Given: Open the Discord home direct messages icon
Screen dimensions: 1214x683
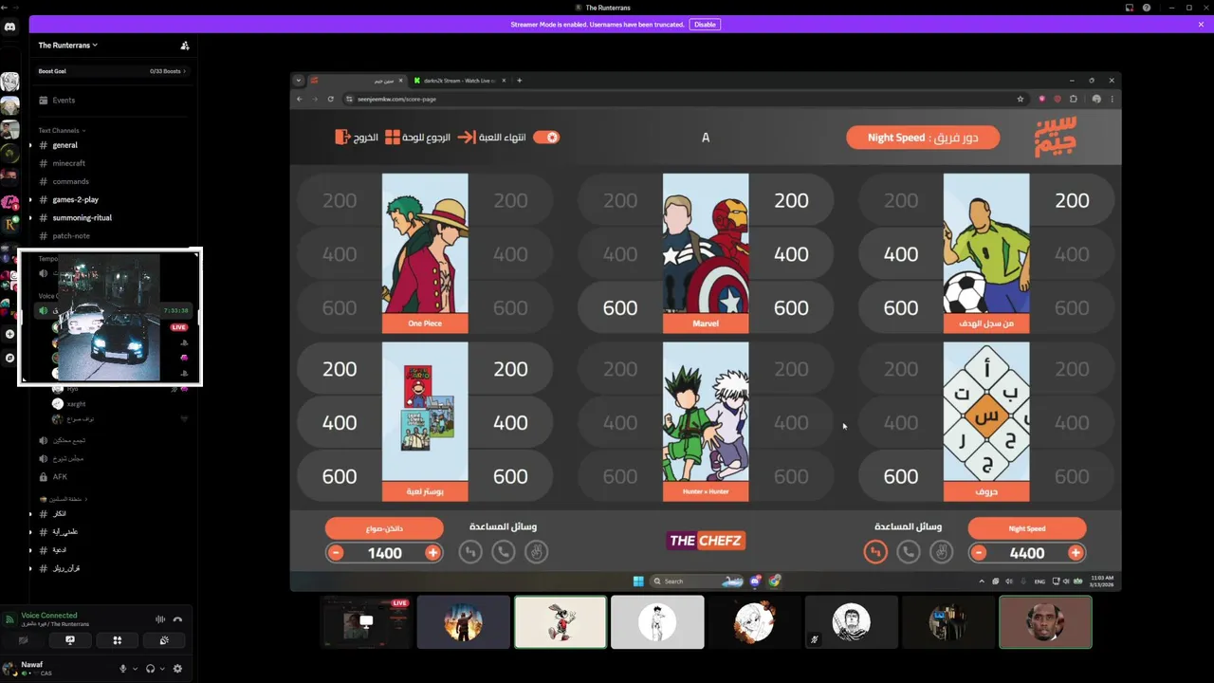Looking at the screenshot, I should coord(9,28).
